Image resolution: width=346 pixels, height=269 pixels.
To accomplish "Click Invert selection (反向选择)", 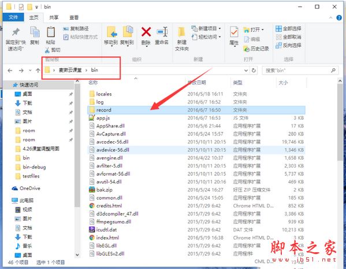I will point(288,45).
